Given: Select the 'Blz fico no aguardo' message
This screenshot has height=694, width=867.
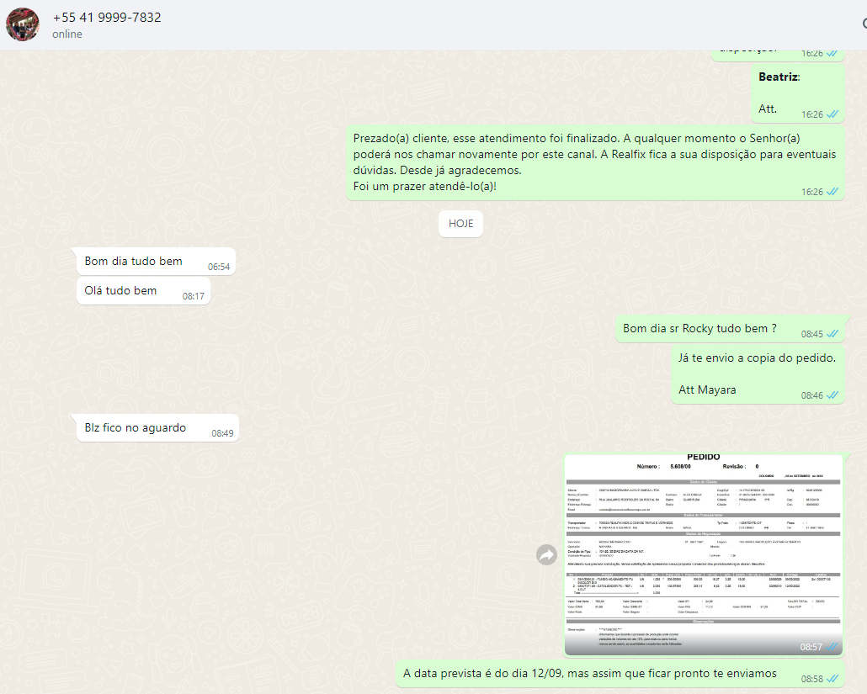Looking at the screenshot, I should [136, 427].
